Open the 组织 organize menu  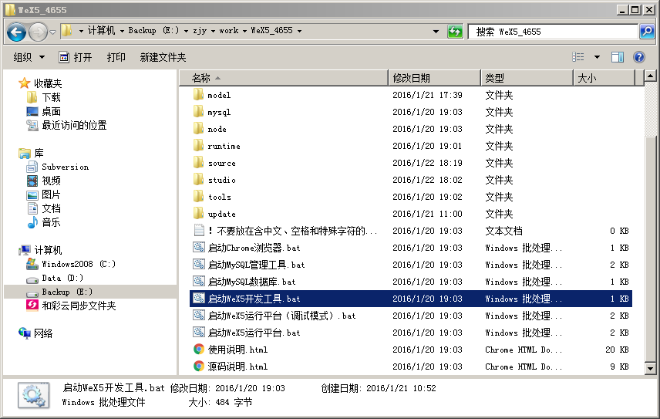(x=29, y=57)
